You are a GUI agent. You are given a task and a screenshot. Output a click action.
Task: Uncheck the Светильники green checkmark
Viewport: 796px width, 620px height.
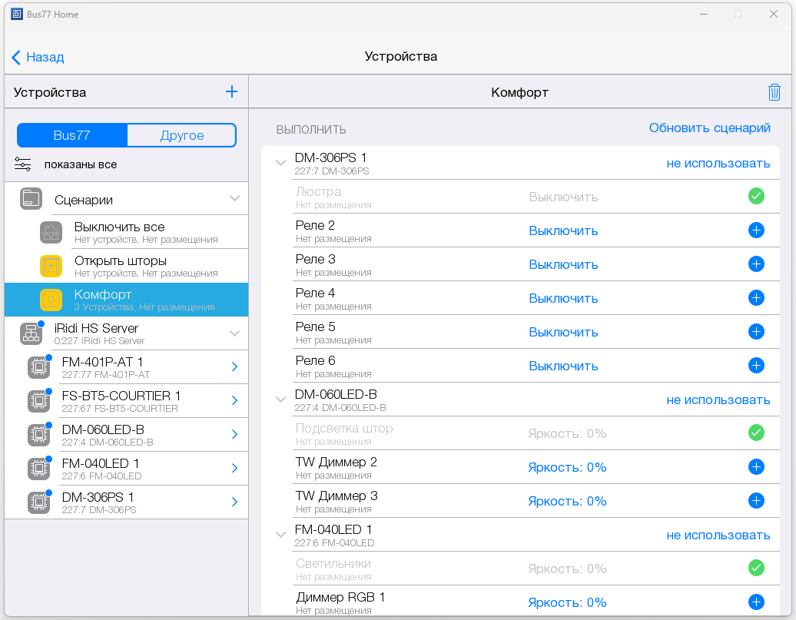tap(756, 569)
